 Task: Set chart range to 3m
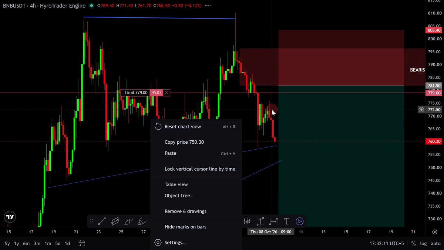click(x=37, y=243)
